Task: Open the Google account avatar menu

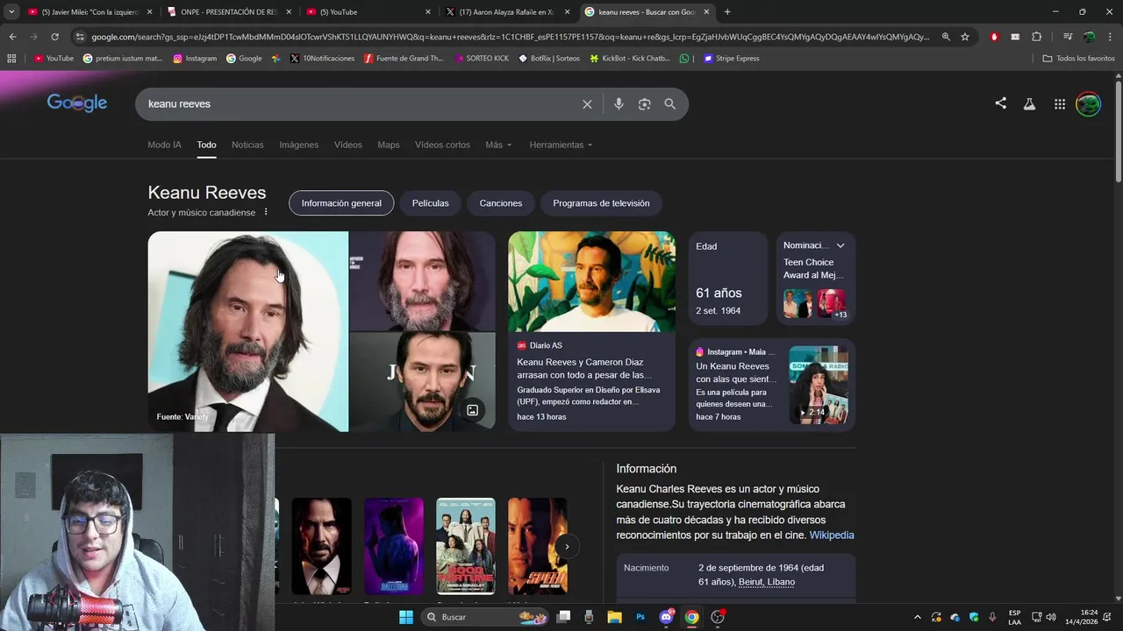Action: [1088, 104]
